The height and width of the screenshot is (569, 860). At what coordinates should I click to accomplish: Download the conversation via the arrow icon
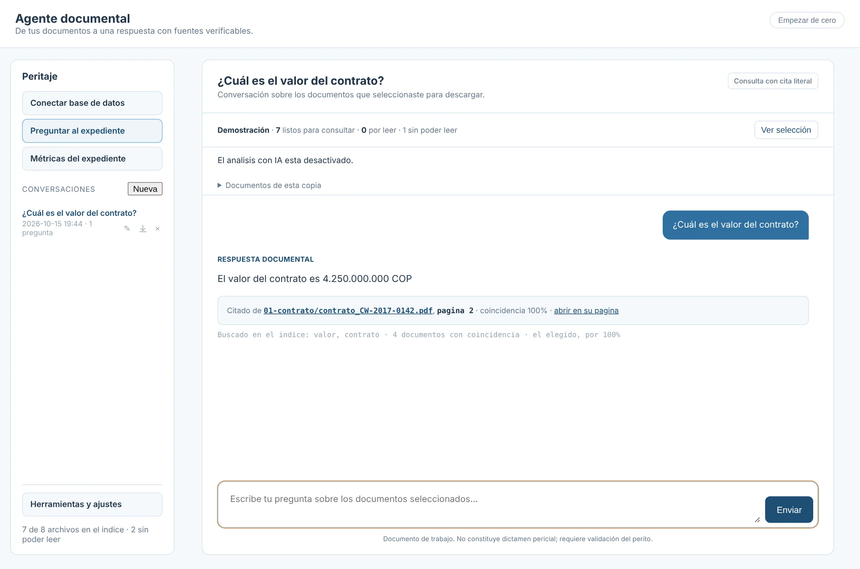click(143, 228)
